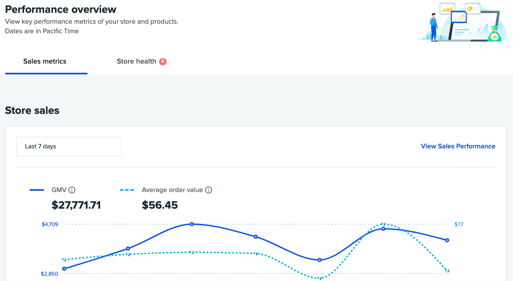Click the GMV total value $27,771.71

coord(76,205)
